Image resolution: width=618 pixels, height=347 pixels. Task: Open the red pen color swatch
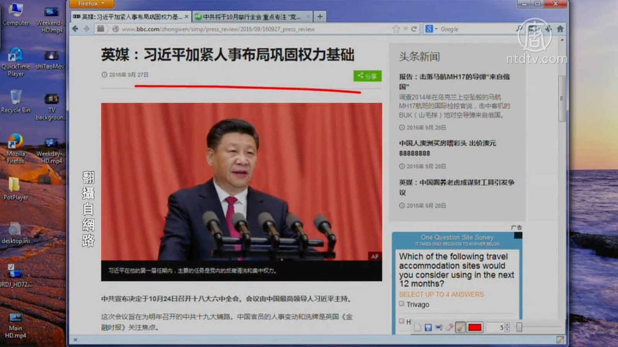[475, 327]
